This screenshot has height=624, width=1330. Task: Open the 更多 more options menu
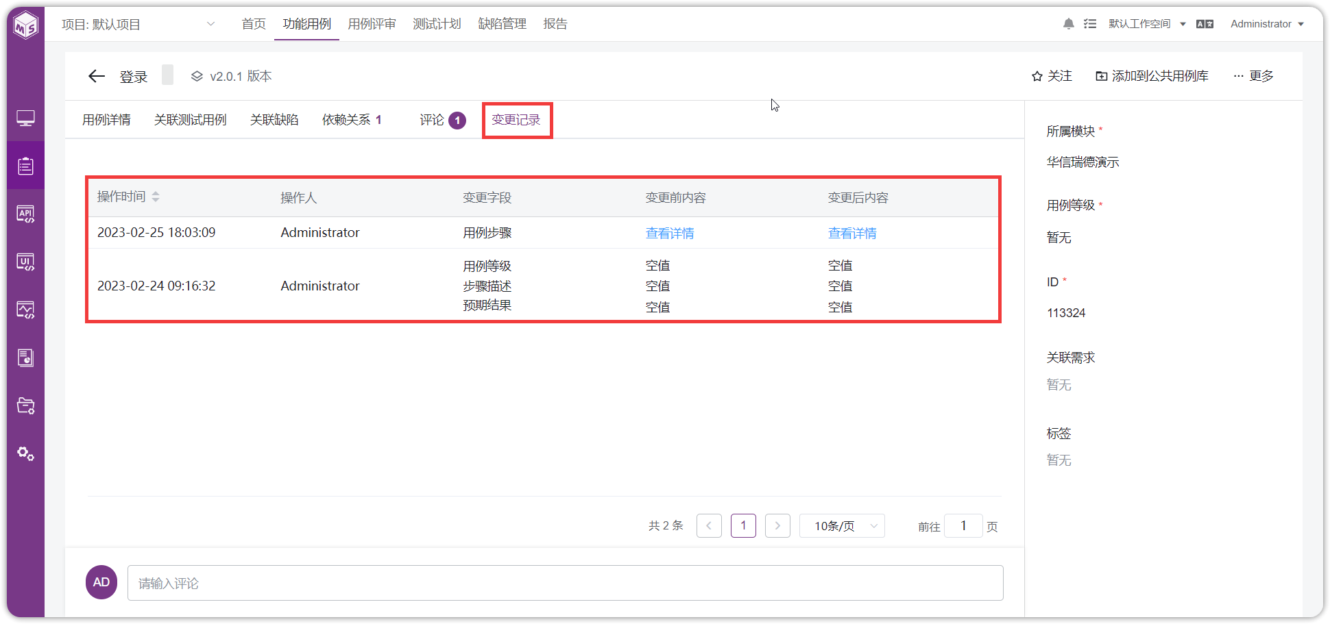[1253, 76]
